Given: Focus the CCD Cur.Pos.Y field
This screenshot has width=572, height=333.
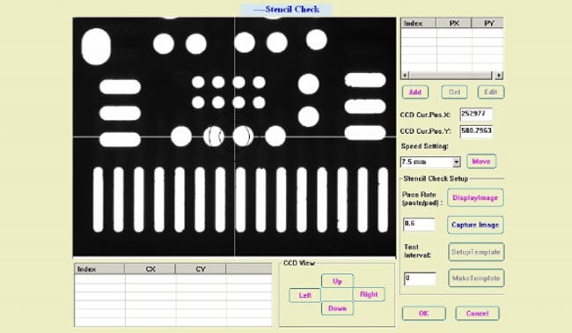Looking at the screenshot, I should pos(476,131).
